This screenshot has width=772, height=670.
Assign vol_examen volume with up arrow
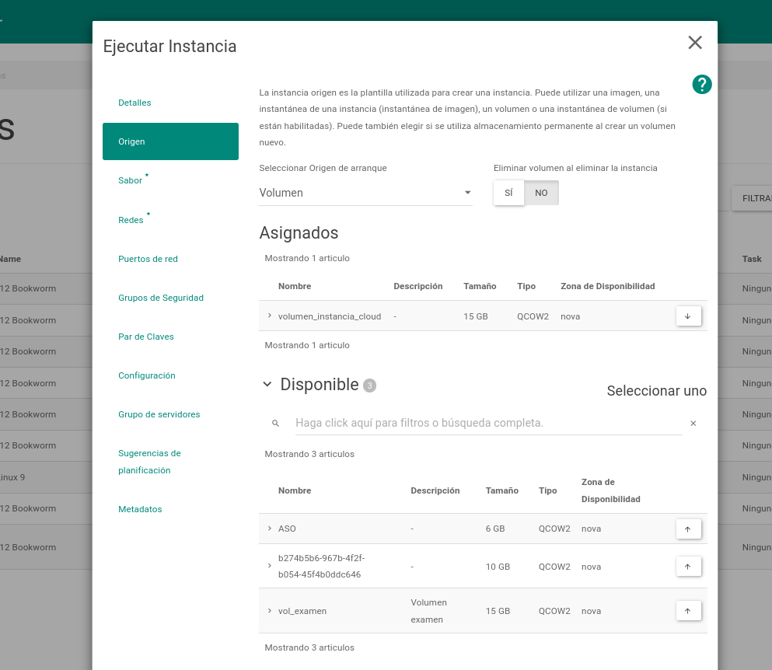pyautogui.click(x=688, y=611)
